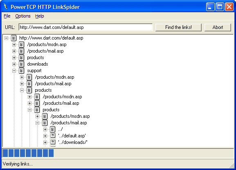Collapse the root http://www.dart.com/default.asp node
Viewport: 236px width, 170px height.
(6, 38)
